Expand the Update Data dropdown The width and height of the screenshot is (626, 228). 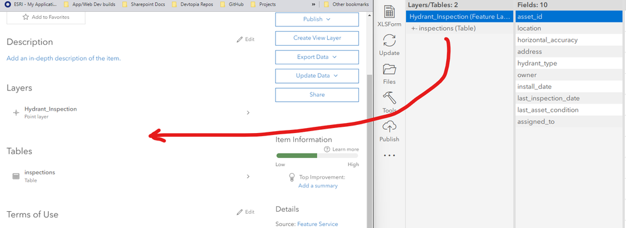[317, 76]
